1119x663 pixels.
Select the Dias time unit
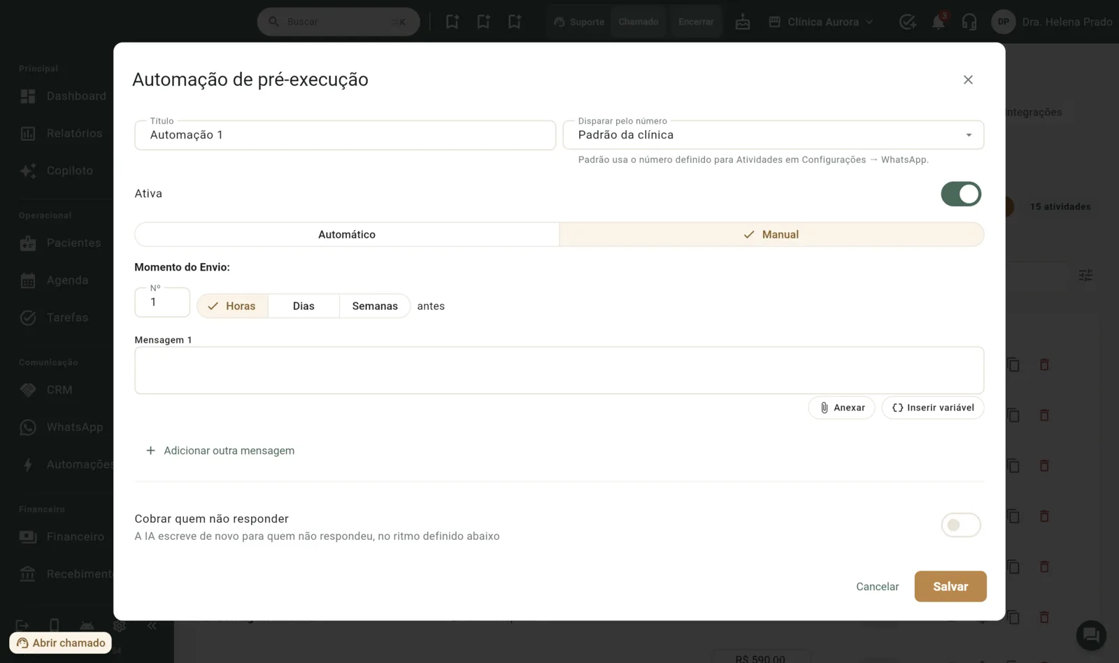(304, 306)
